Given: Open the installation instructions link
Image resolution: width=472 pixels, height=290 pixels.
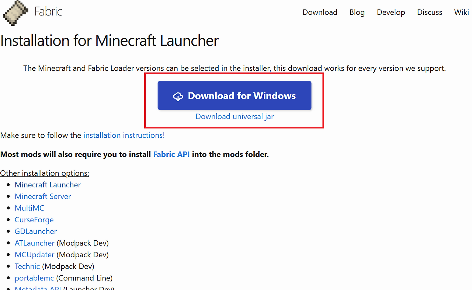Looking at the screenshot, I should click(x=124, y=135).
